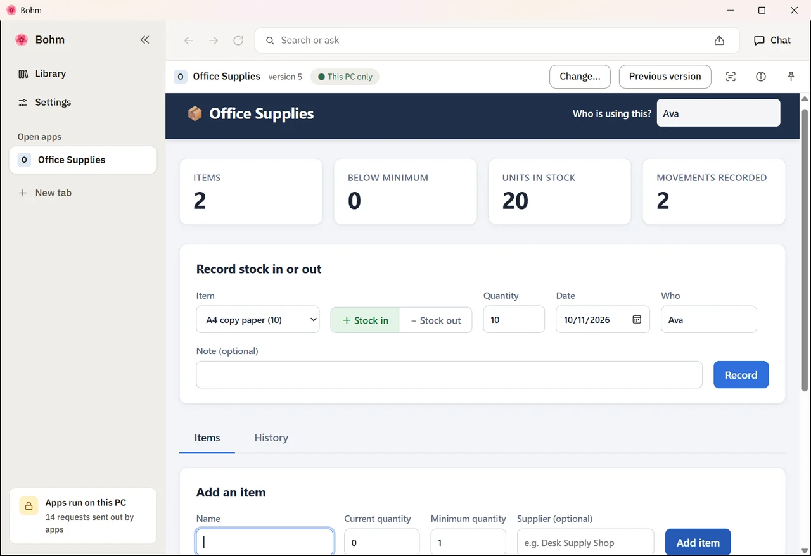Click the Record button

pyautogui.click(x=741, y=375)
